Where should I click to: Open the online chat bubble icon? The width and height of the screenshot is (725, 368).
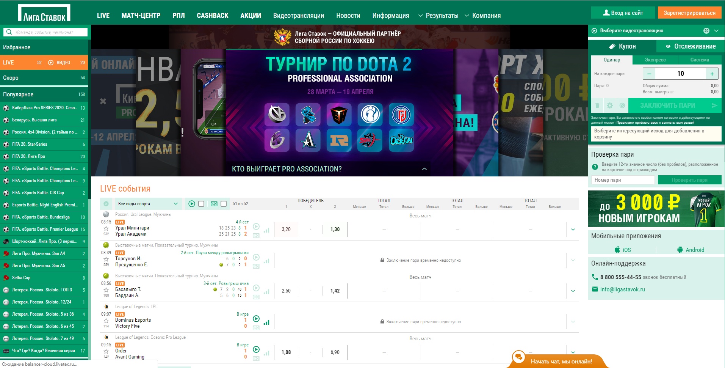click(x=518, y=357)
